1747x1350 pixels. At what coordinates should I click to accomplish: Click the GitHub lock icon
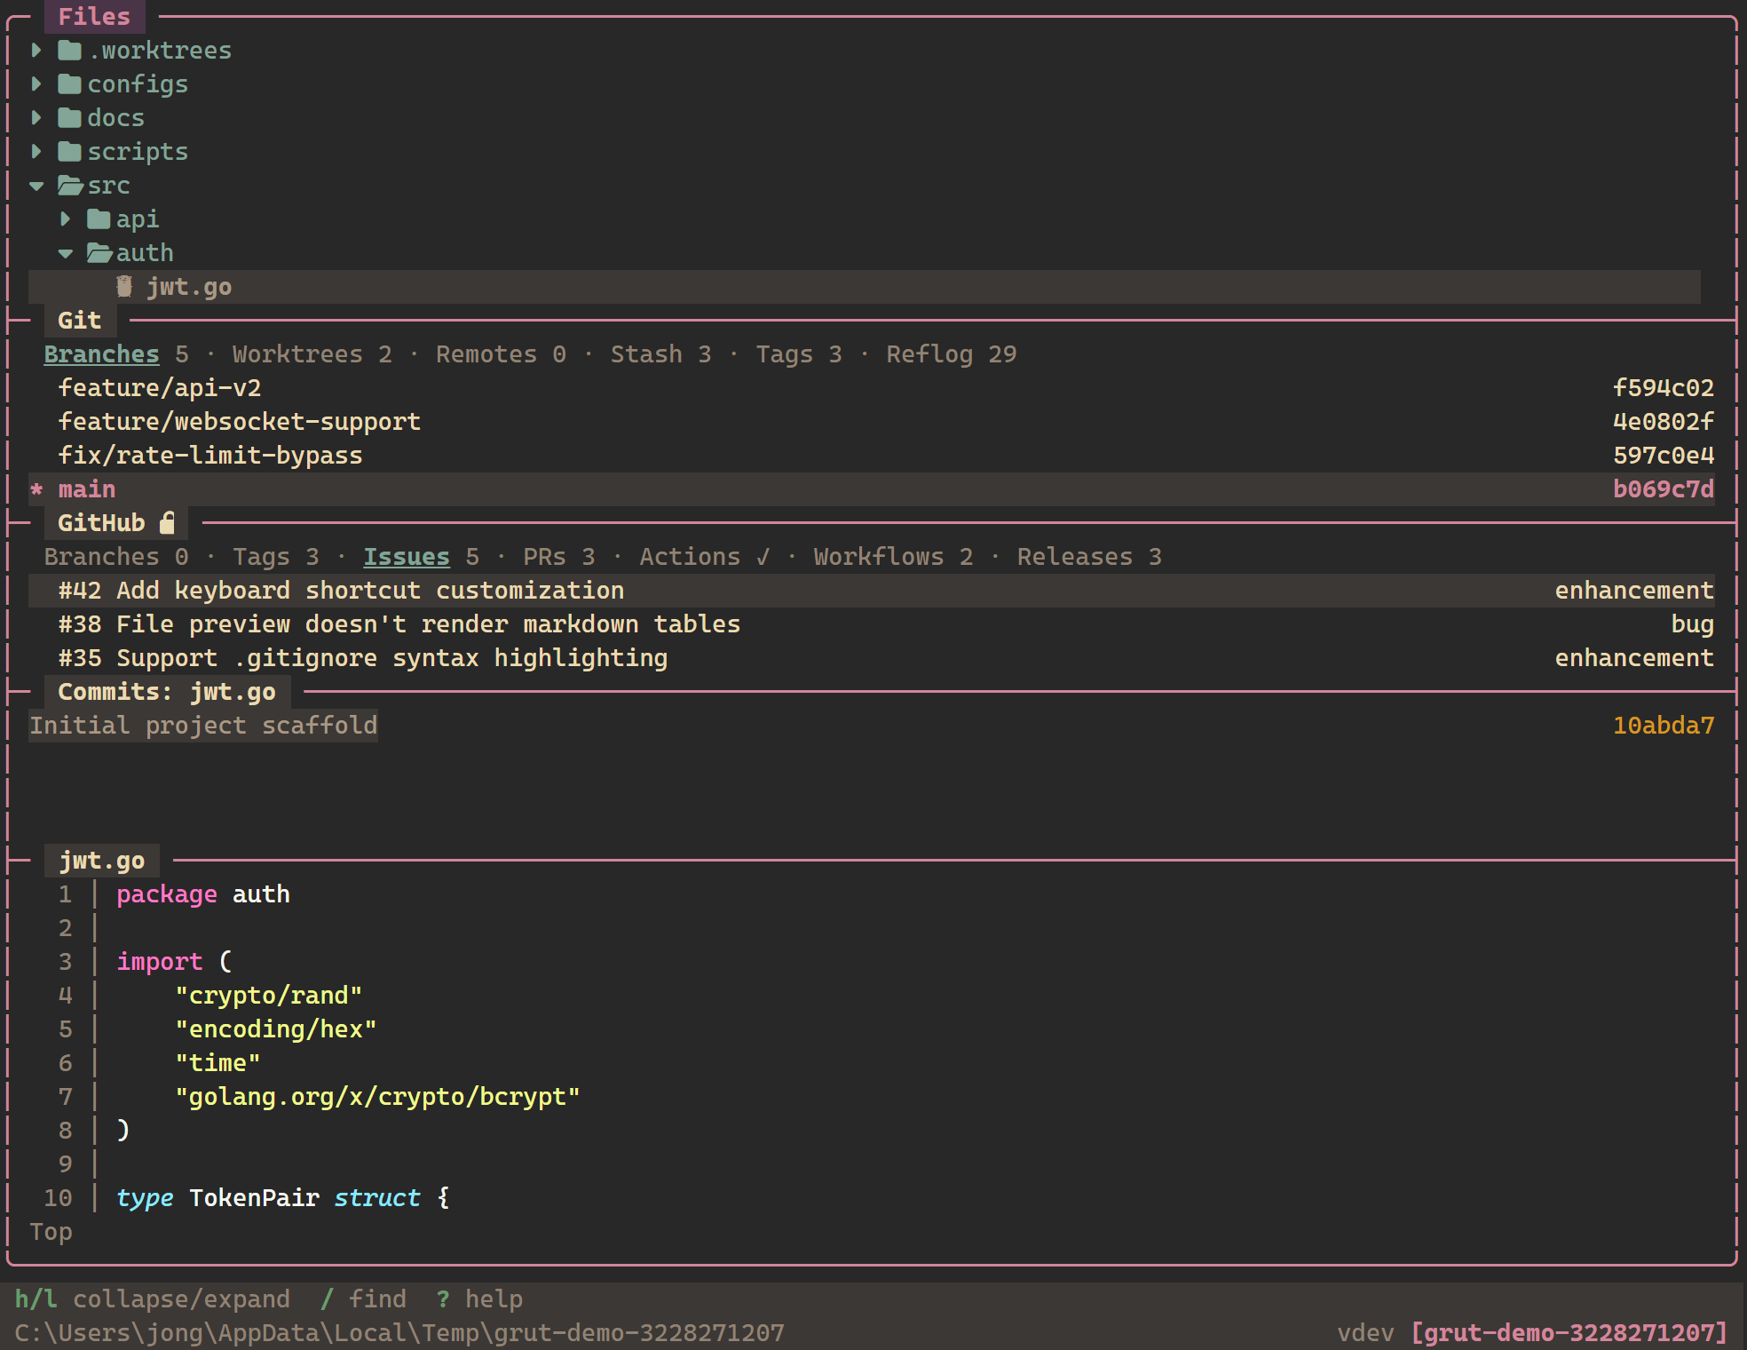167,523
